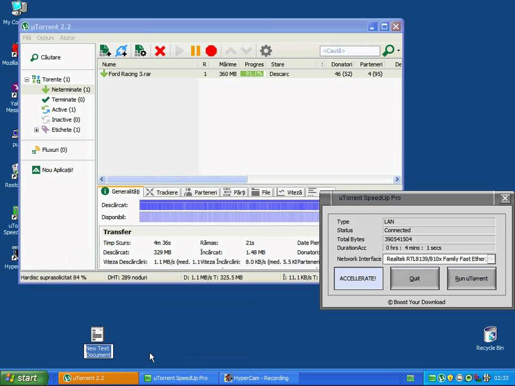Click the Descărcat pieces bar
The width and height of the screenshot is (515, 386).
pyautogui.click(x=229, y=205)
